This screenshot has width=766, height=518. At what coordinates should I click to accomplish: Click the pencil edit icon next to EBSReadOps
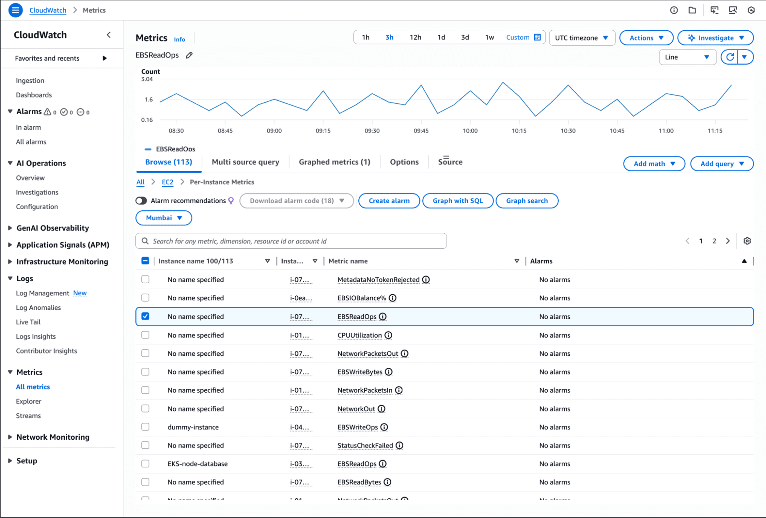pos(189,55)
